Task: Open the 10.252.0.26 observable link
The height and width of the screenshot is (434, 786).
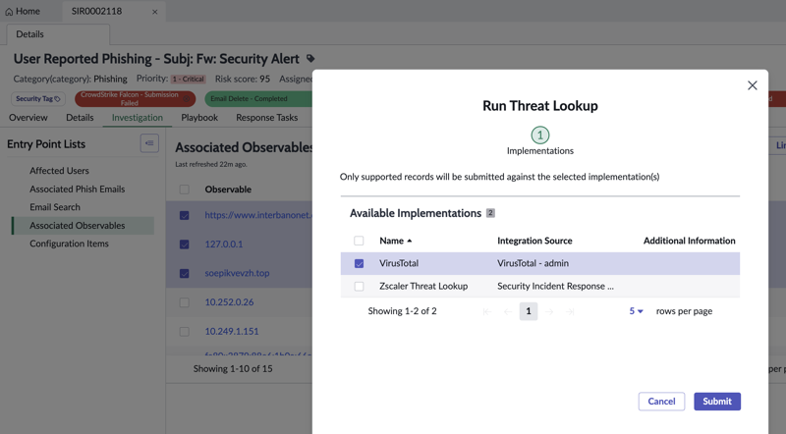Action: (x=229, y=302)
